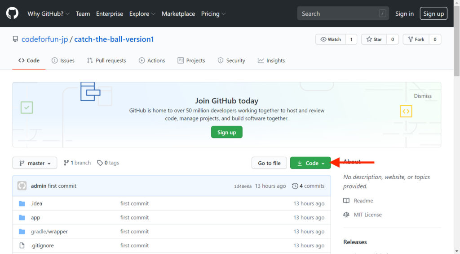Viewport: 460px width, 254px height.
Task: Click the Sign in link
Action: tap(404, 14)
